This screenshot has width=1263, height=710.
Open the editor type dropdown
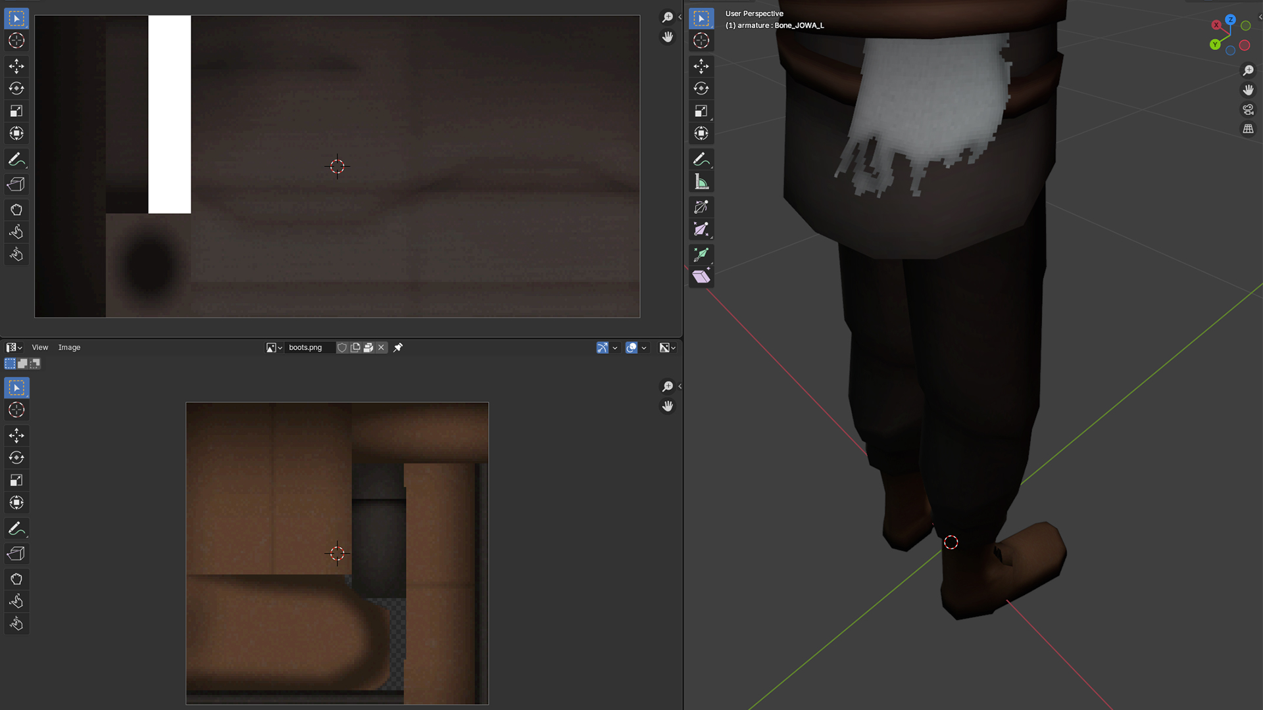14,348
